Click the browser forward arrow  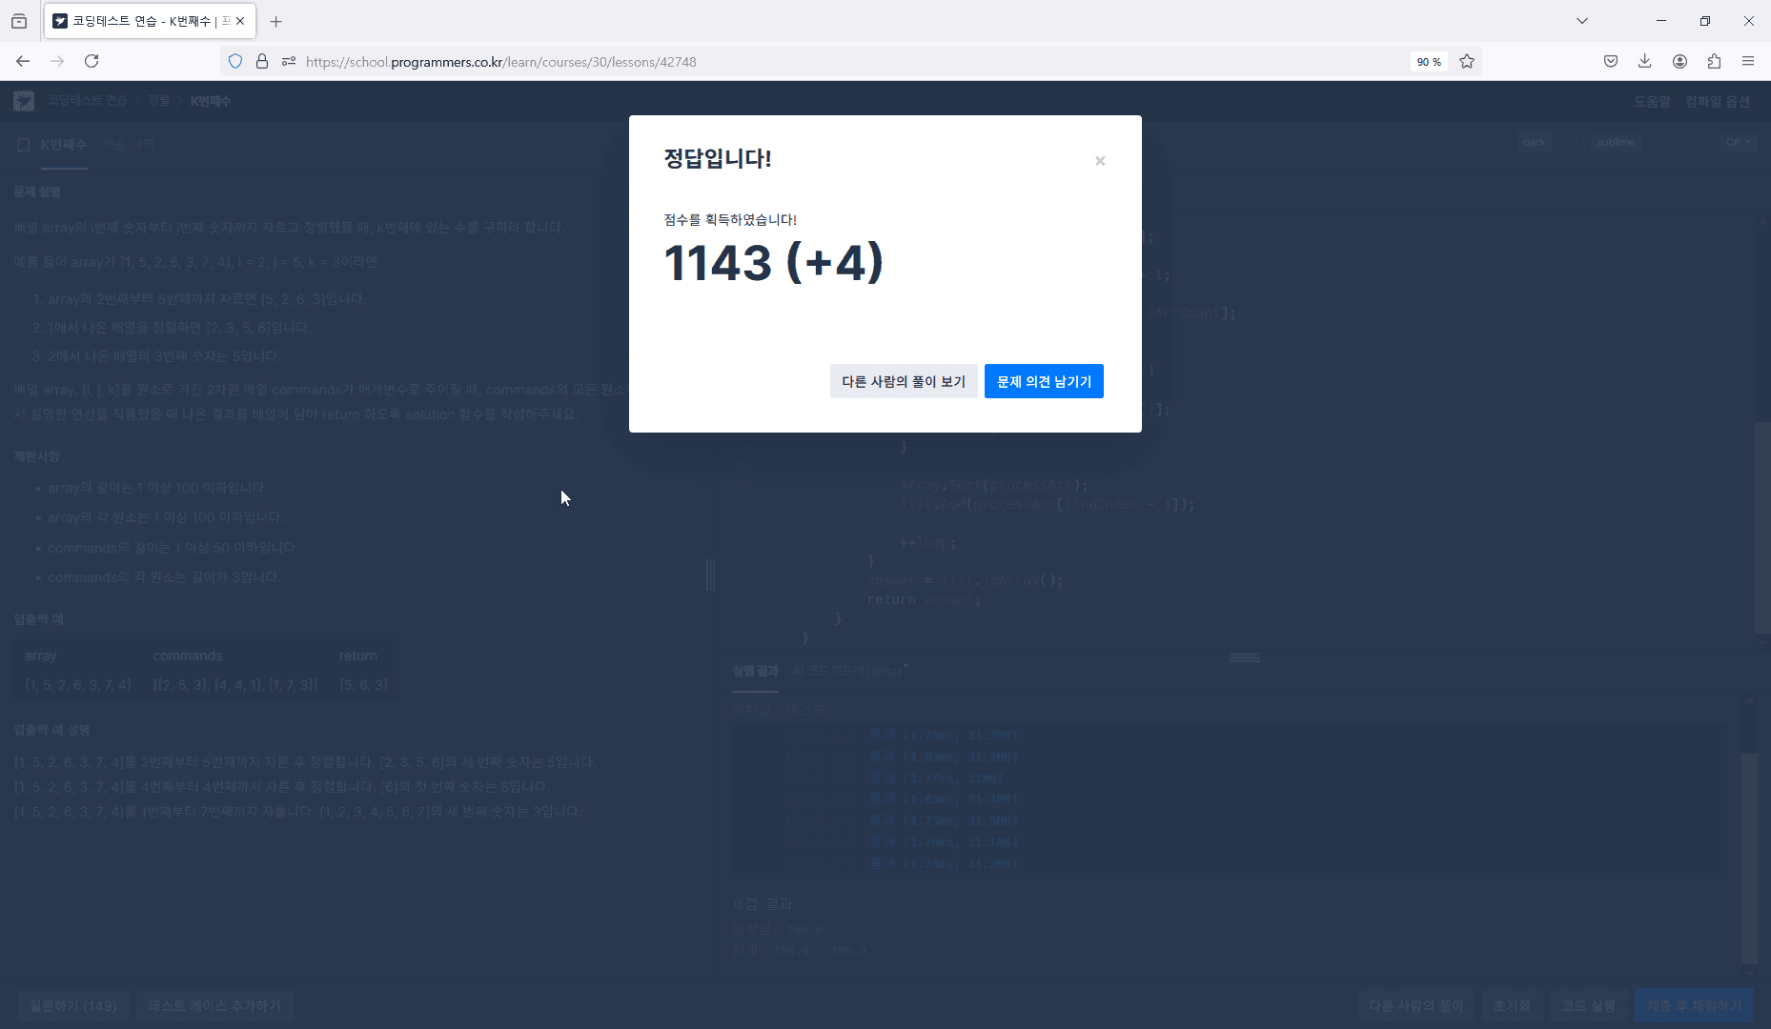(57, 61)
